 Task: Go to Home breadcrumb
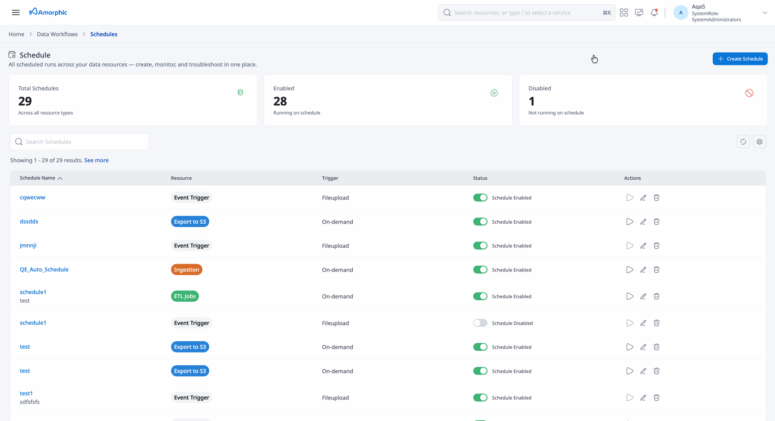tap(16, 34)
